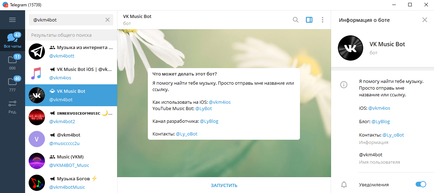Toggle the right info side panel
Image resolution: width=434 pixels, height=193 pixels.
coord(309,20)
